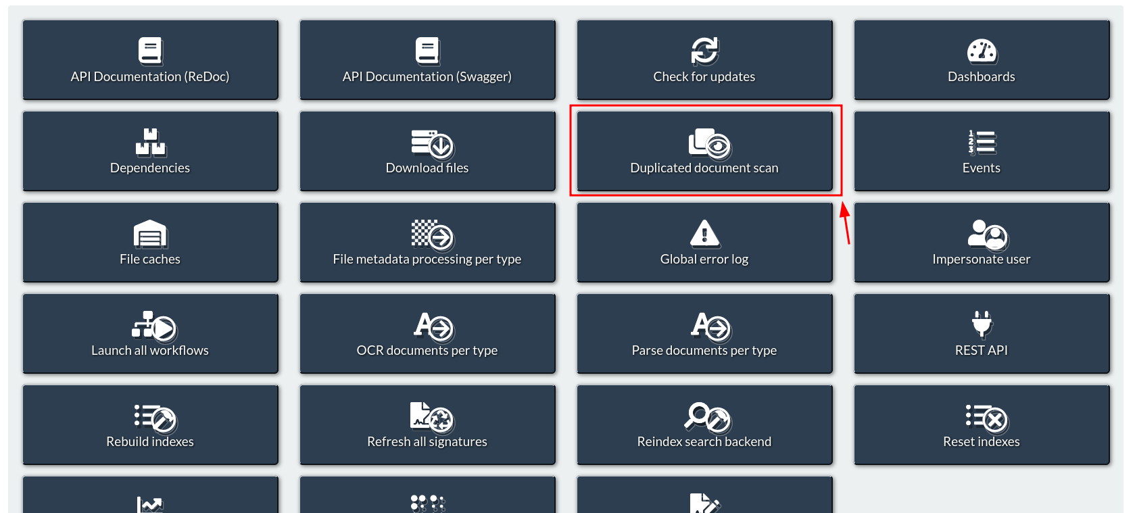Screen dimensions: 1135x513
Task: Open the Dashboards gauge icon
Action: [x=982, y=51]
